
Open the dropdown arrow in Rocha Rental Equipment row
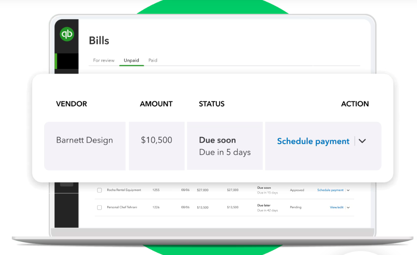[348, 190]
